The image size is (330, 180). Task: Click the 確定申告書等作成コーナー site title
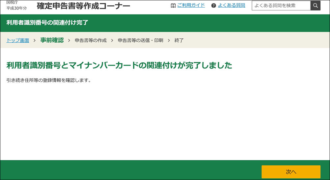(x=84, y=6)
